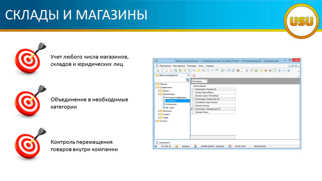
Task: Select Источники информации in tree
Action: click(x=176, y=98)
